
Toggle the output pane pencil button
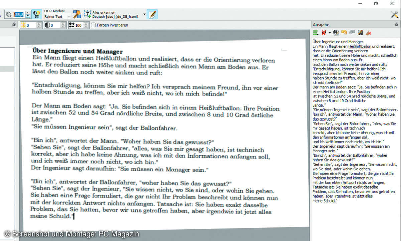152,14
